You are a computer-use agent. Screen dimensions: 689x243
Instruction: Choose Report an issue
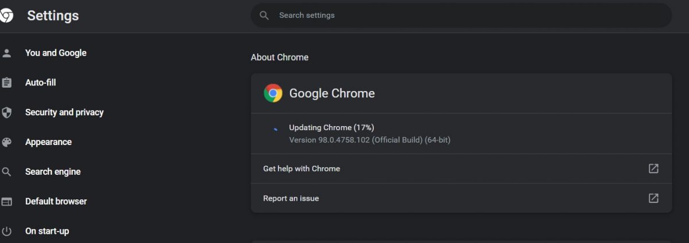(x=291, y=198)
